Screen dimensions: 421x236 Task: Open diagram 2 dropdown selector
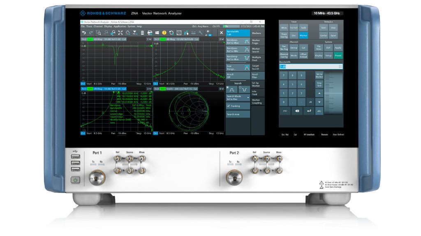tap(222, 39)
